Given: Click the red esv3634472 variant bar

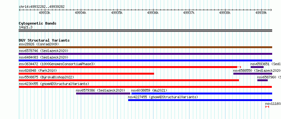Looking at the screenshot, I should (130, 67).
